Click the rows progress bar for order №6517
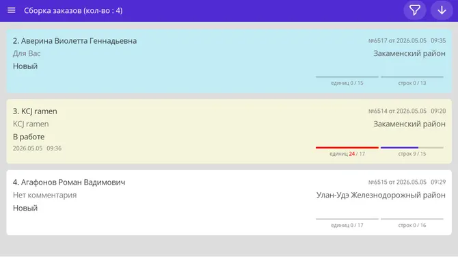This screenshot has width=458, height=257. (x=412, y=77)
